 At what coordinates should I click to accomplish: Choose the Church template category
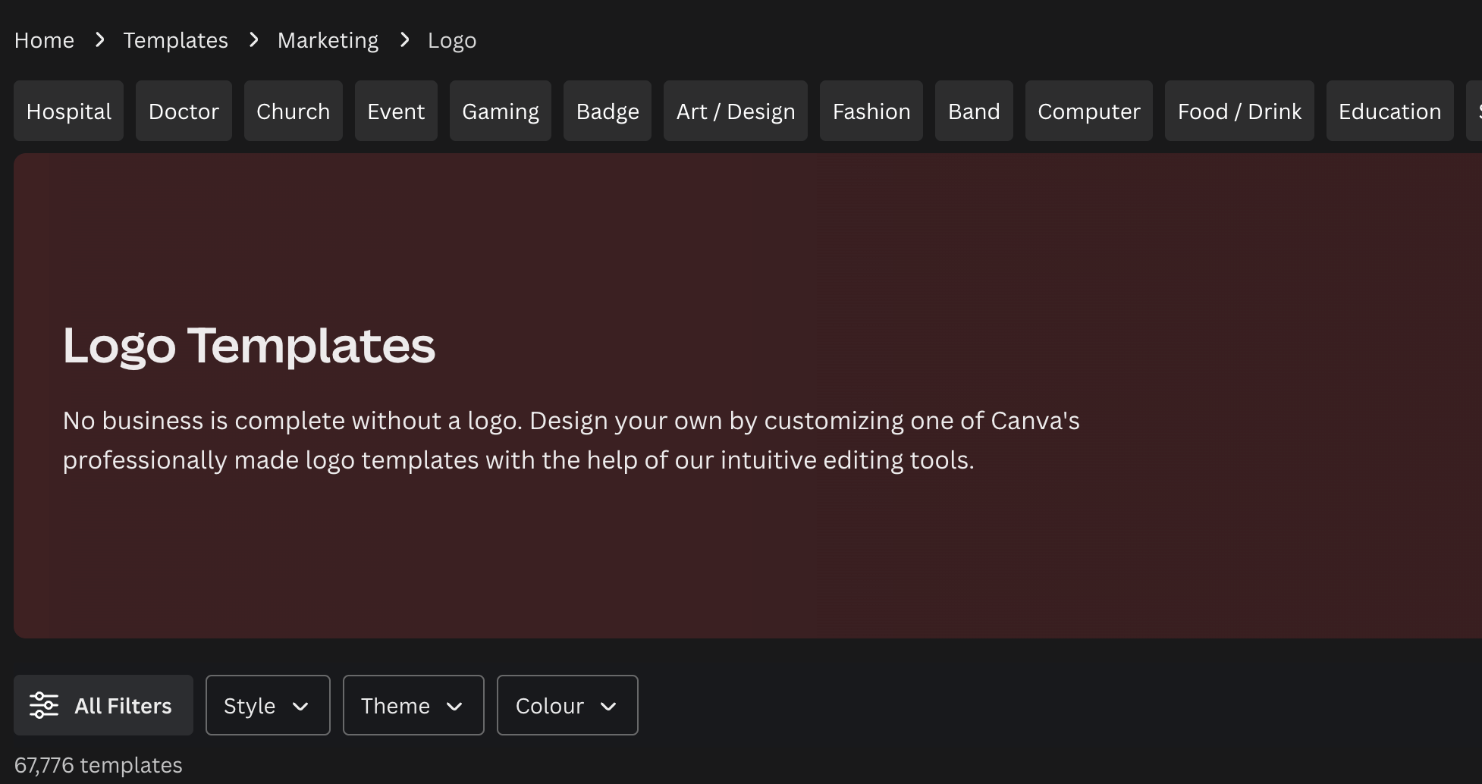click(293, 111)
